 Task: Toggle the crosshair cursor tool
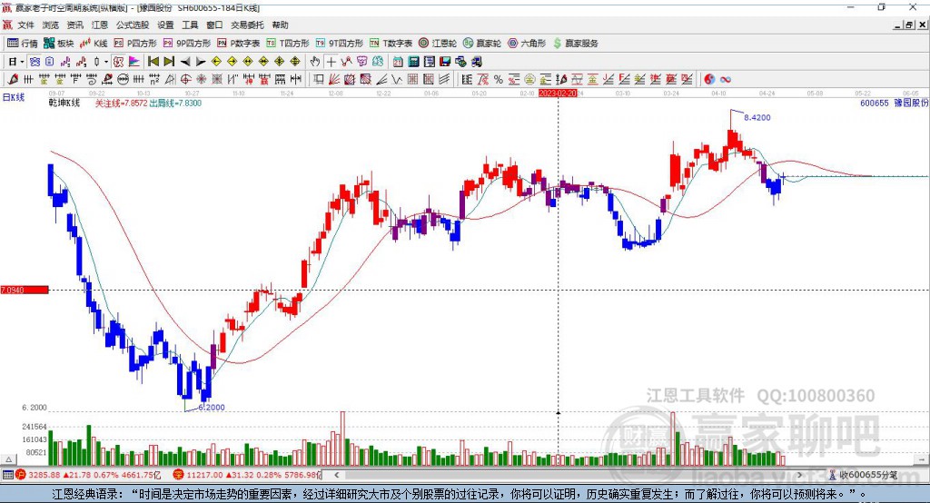tap(331, 62)
